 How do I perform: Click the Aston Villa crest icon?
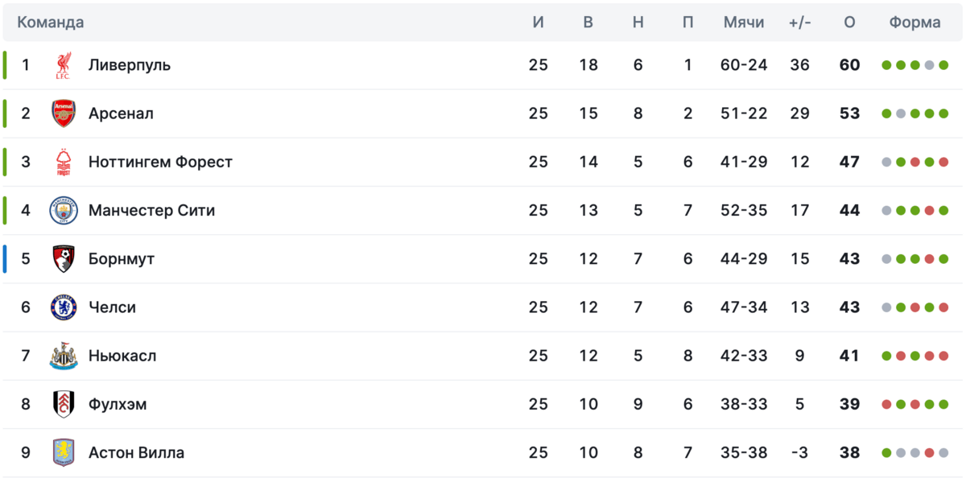click(x=63, y=452)
